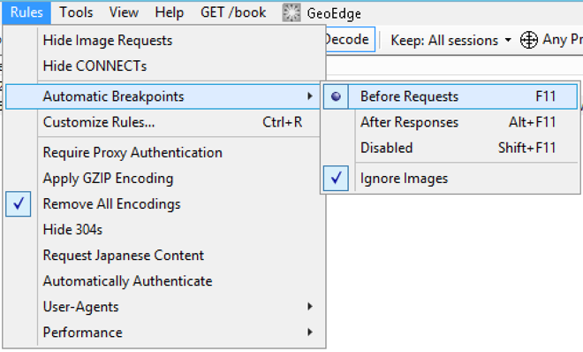
Task: Open the Tools menu
Action: pyautogui.click(x=76, y=12)
